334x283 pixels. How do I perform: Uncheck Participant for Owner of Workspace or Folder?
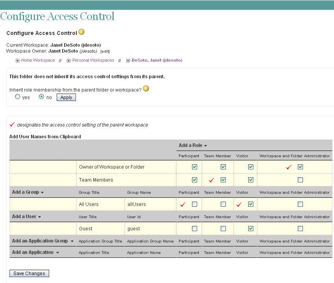(194, 167)
